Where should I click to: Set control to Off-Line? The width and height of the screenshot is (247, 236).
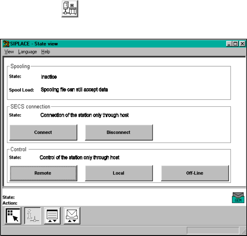pos(195,173)
